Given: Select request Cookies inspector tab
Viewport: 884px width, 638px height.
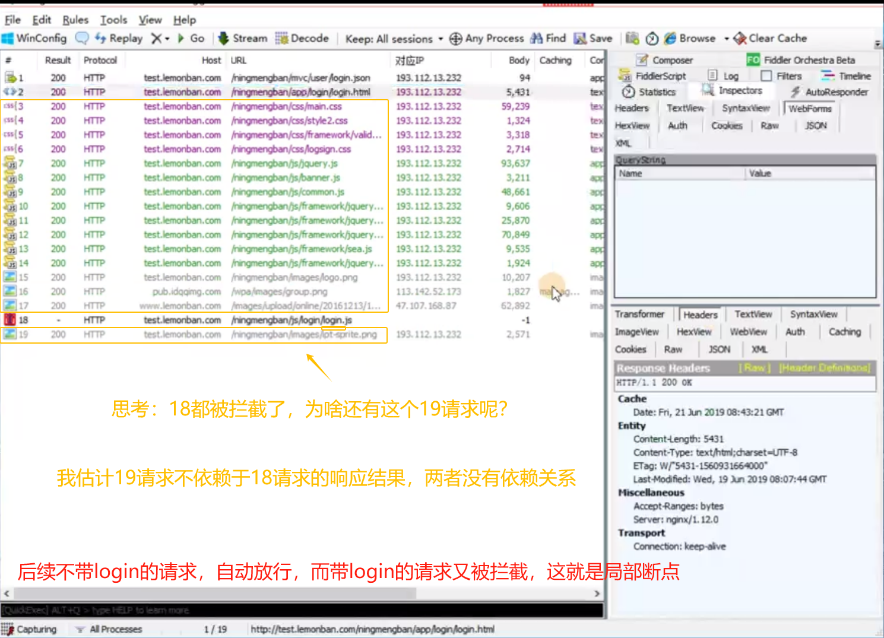Looking at the screenshot, I should point(727,126).
